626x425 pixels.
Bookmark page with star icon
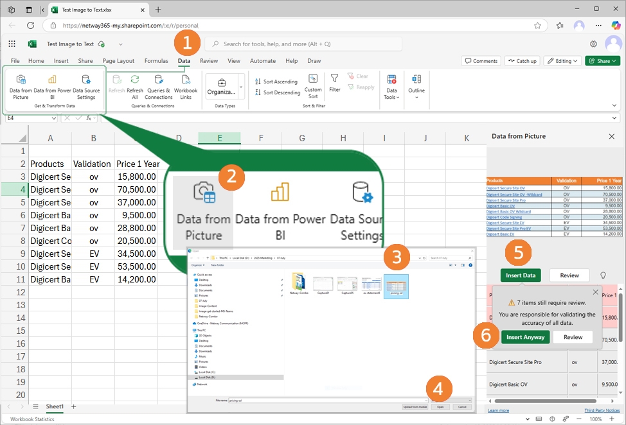[x=538, y=26]
